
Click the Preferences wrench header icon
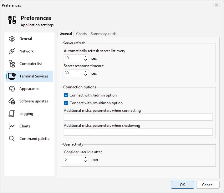(12, 20)
